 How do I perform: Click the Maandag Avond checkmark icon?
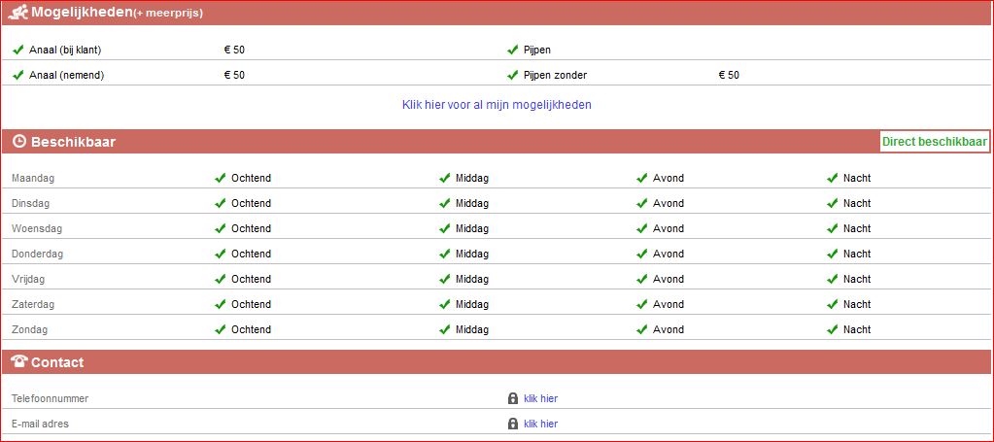coord(642,178)
